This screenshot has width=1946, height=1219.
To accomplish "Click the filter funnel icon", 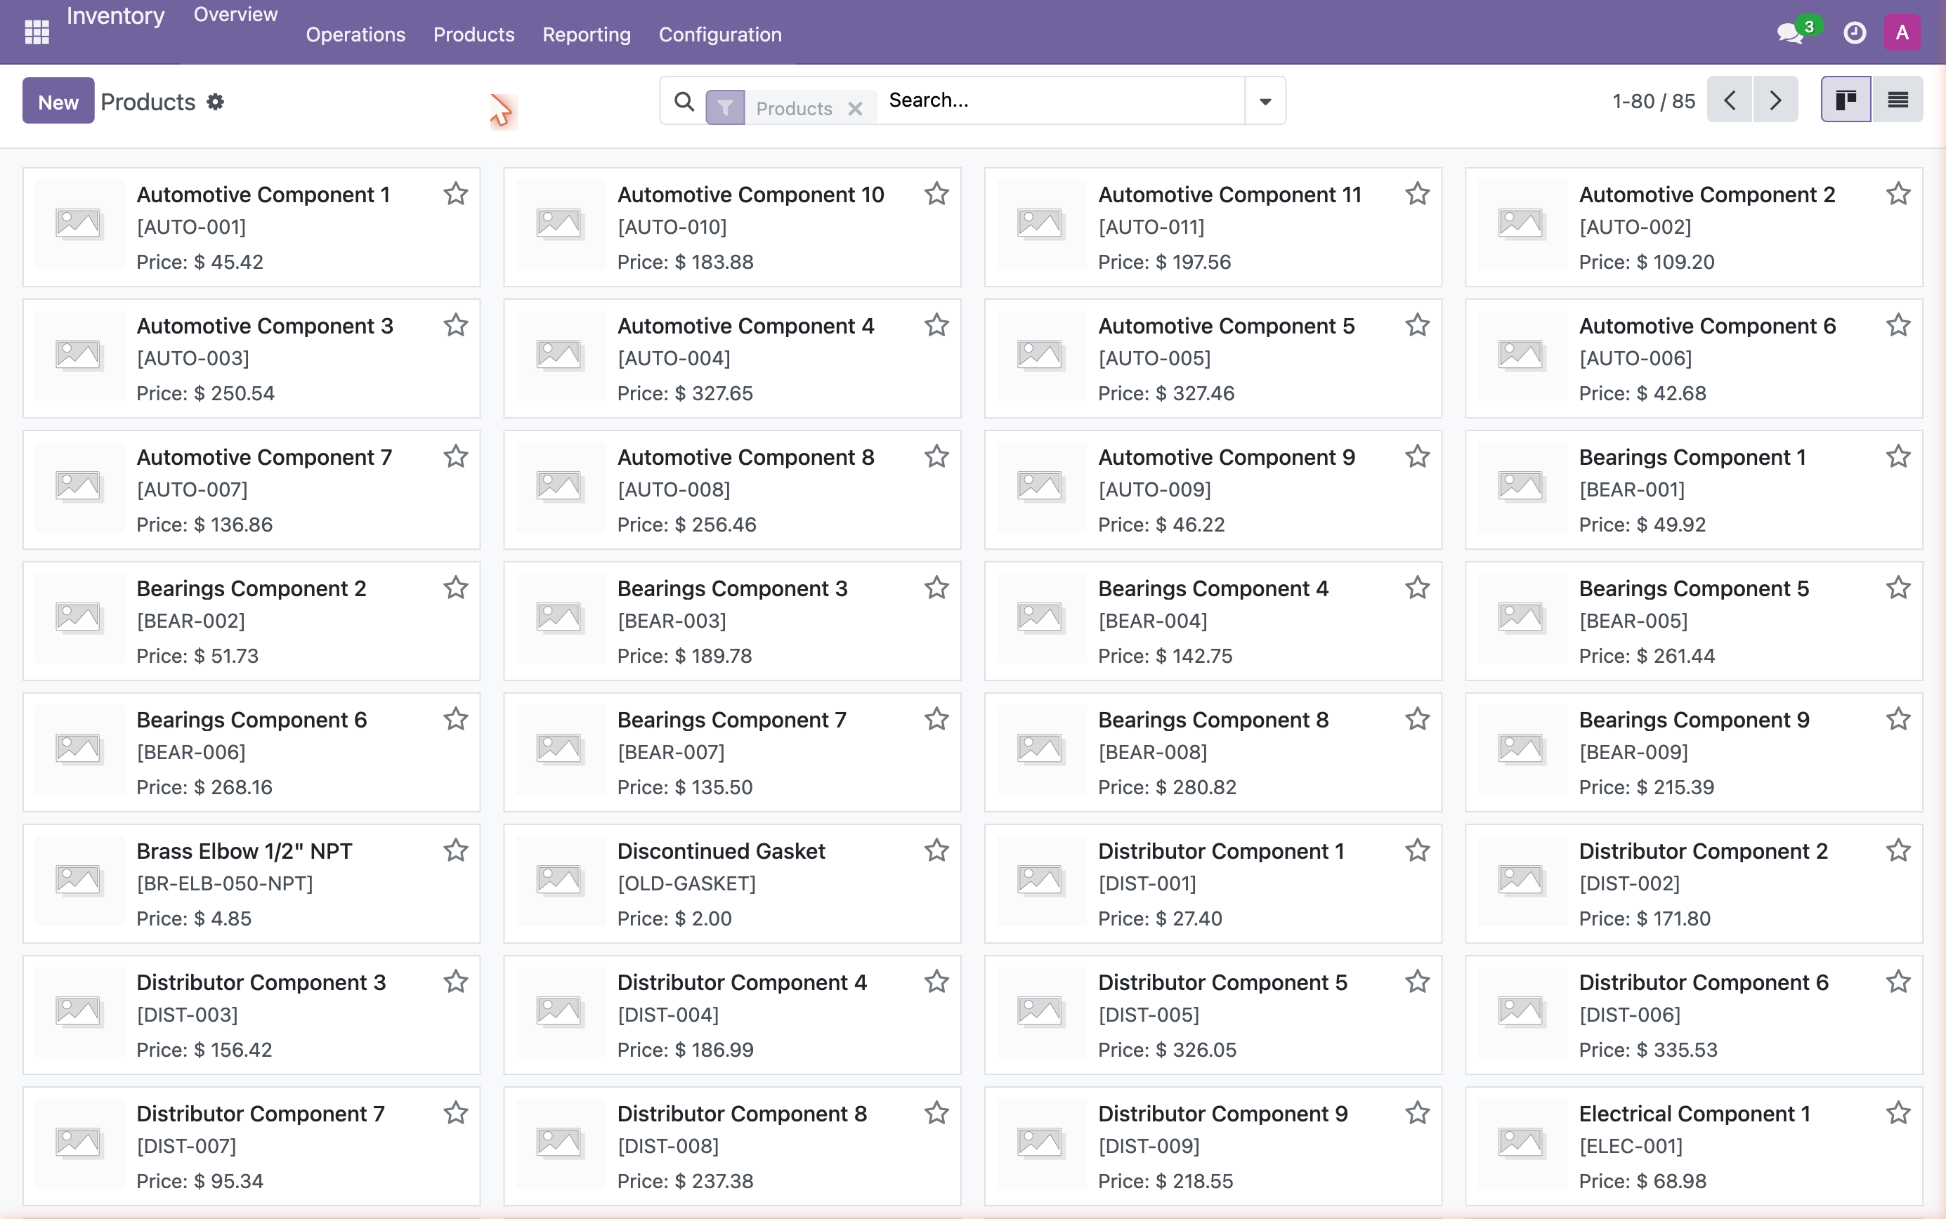I will (725, 107).
